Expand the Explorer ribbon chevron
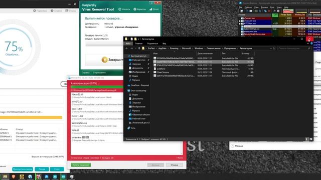 click(308, 43)
